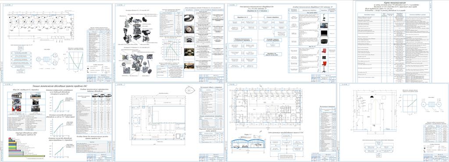449x162 pixels.
Task: Click the service station photos grid
Action: click(27, 102)
